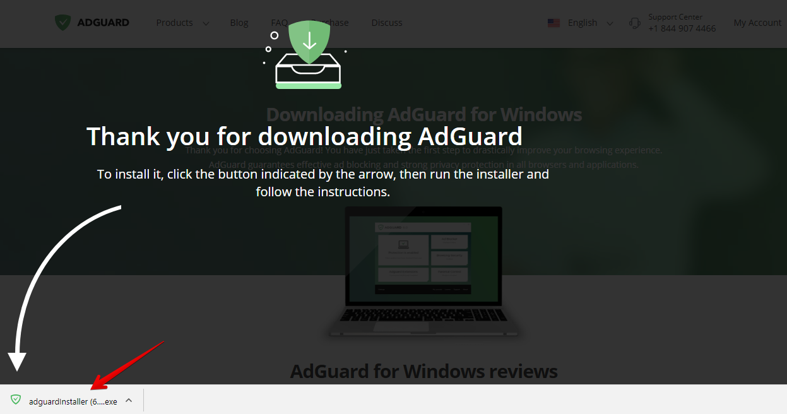Select Products in the top navigation
787x414 pixels.
[x=174, y=23]
